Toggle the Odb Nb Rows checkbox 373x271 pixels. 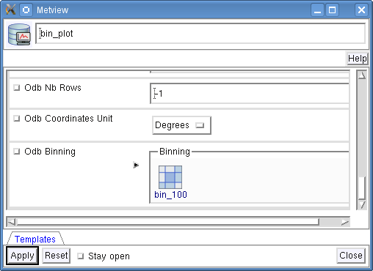point(16,88)
